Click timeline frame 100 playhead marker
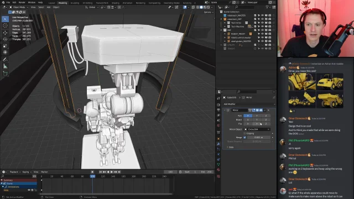The image size is (354, 199). click(92, 176)
